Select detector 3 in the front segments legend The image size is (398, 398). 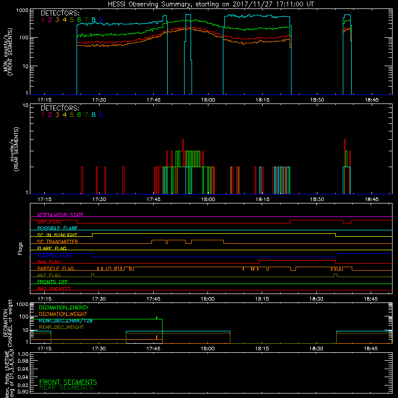[57, 20]
